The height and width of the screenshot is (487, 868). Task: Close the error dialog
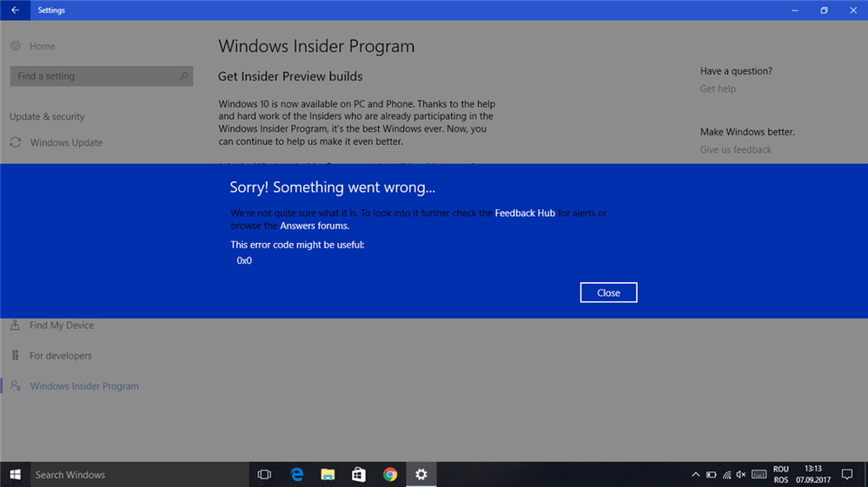pos(608,293)
